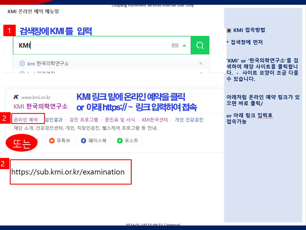
Task: Open the on-screen keyboard icon in search box
Action: pyautogui.click(x=175, y=45)
